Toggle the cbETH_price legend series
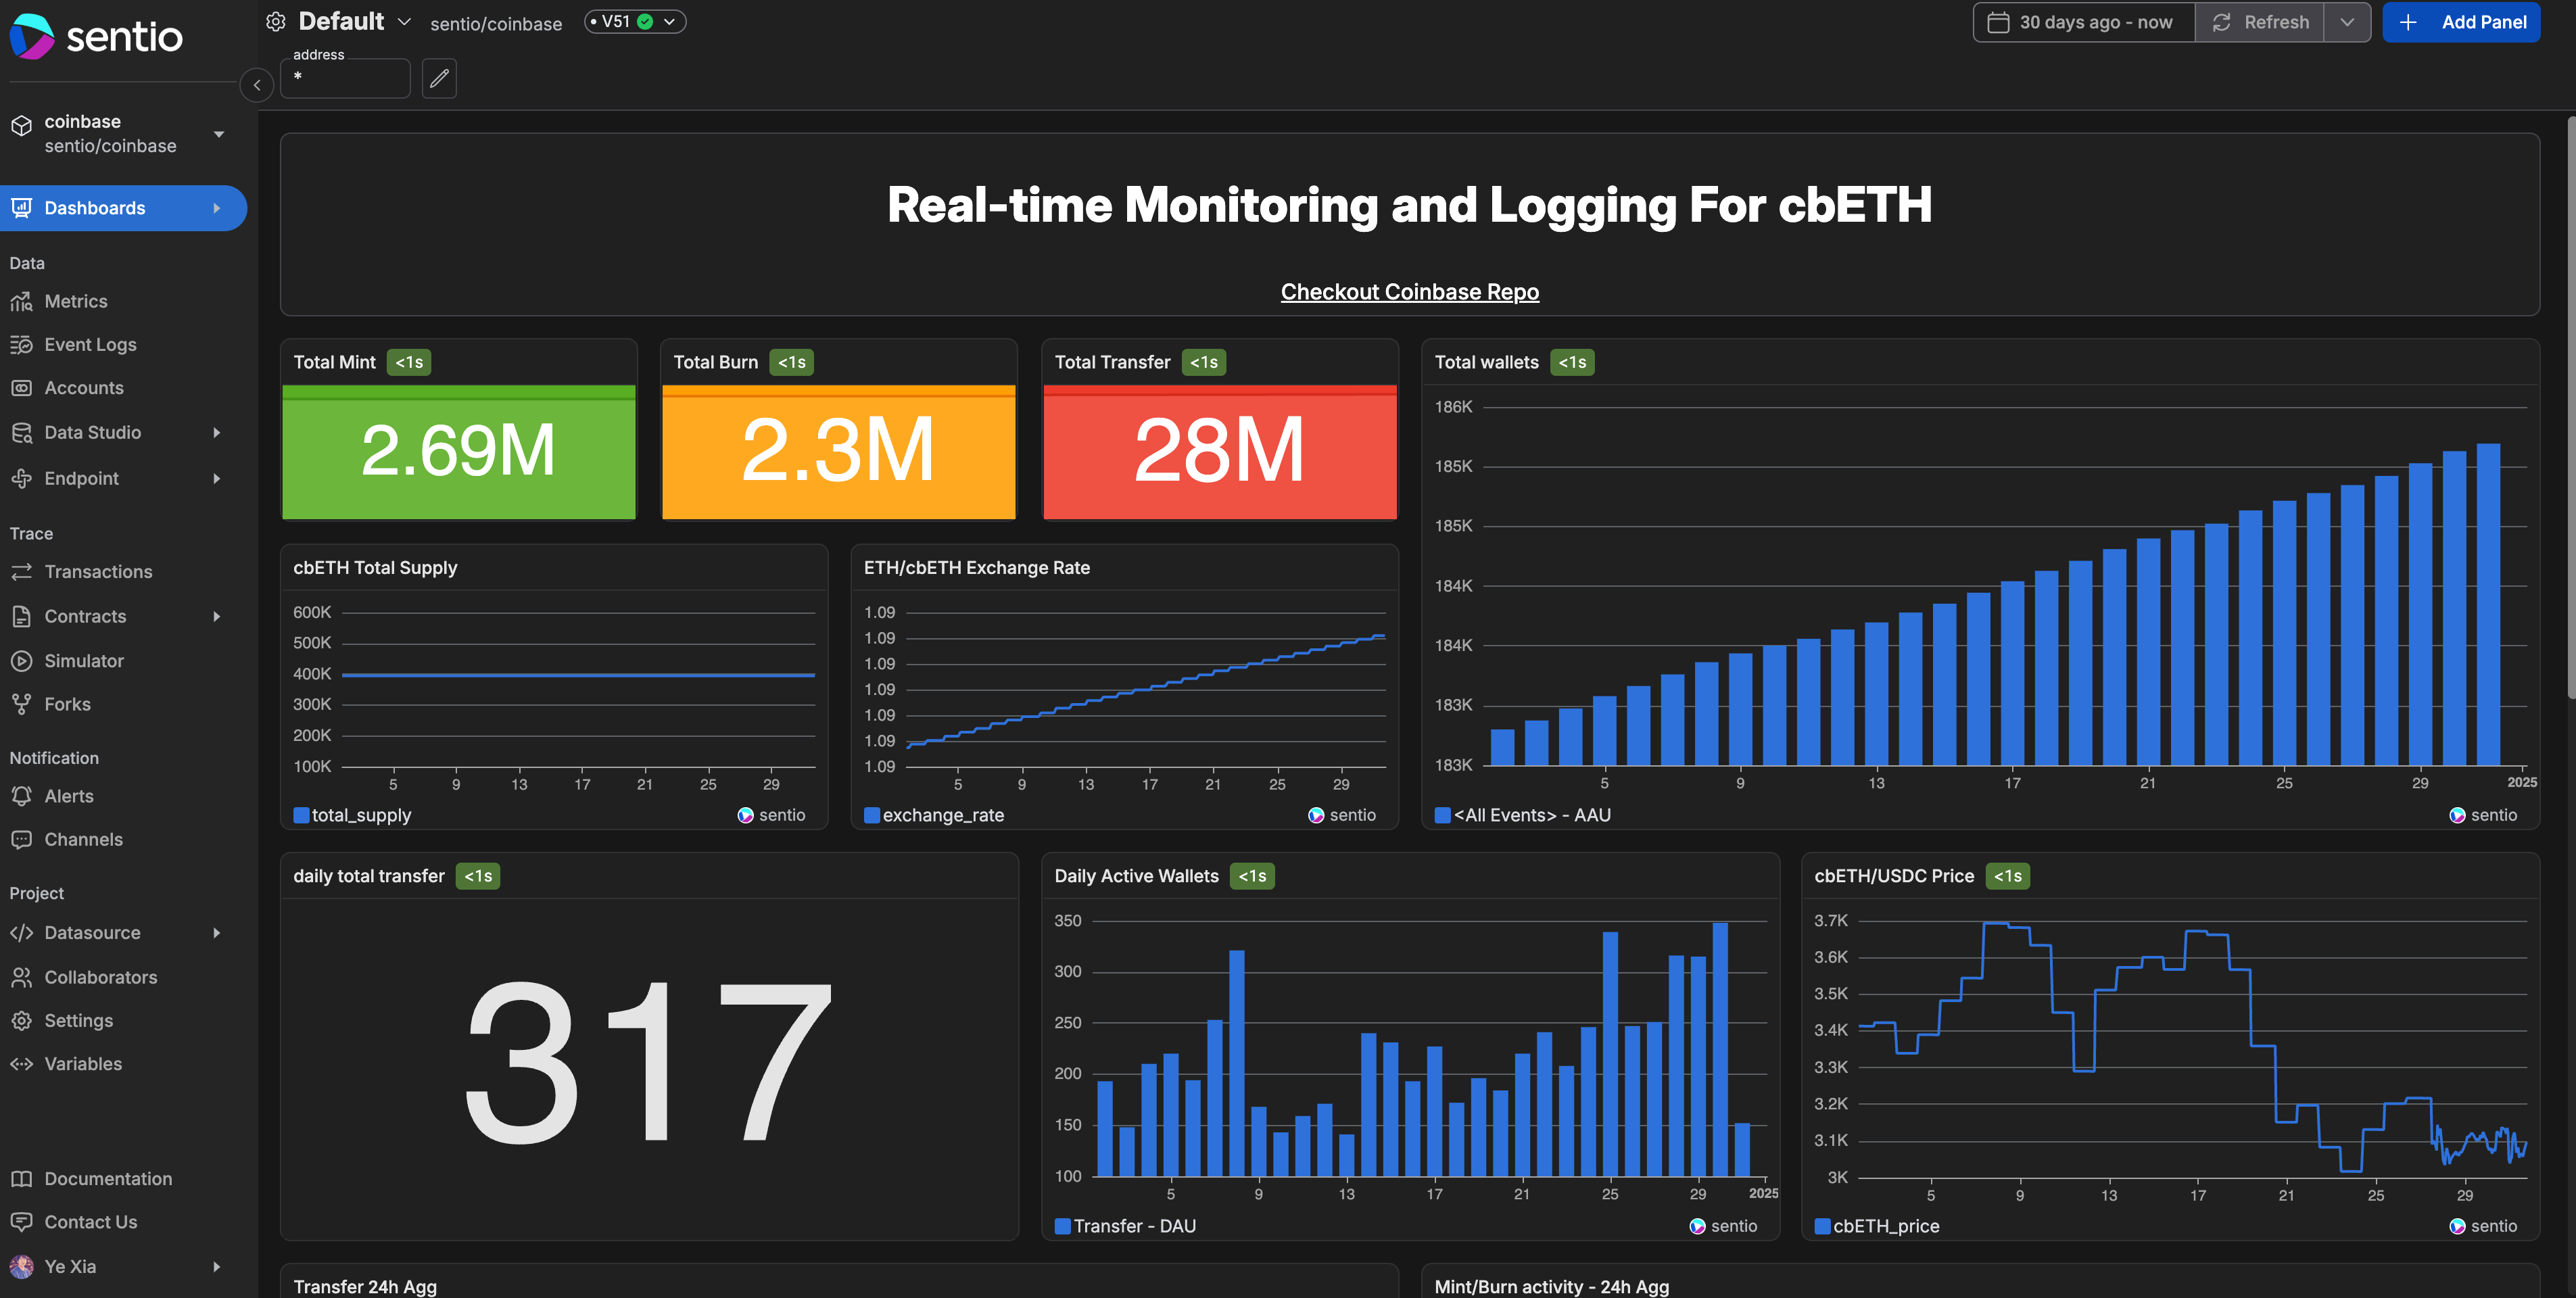2576x1298 pixels. (1876, 1226)
